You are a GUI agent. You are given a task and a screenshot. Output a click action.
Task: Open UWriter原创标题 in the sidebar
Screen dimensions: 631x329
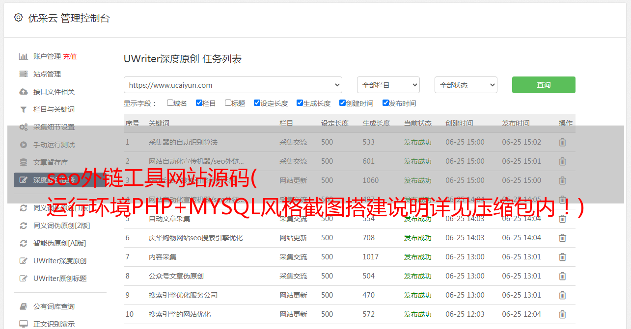60,278
